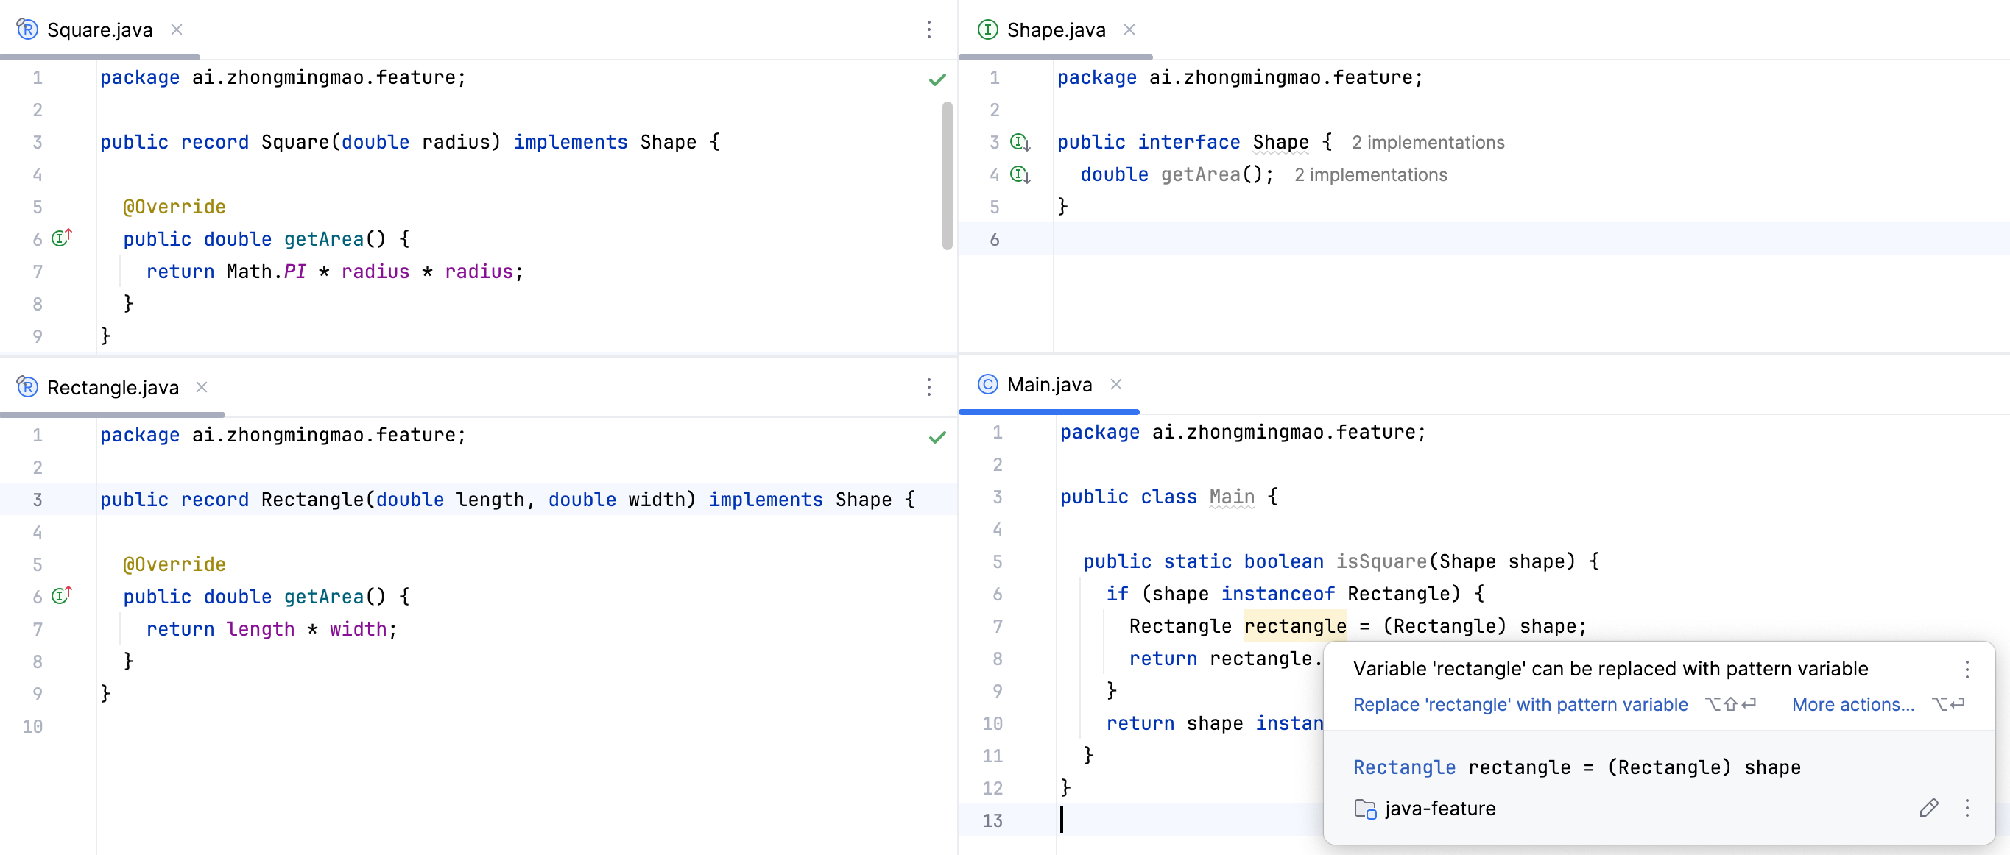Click the Rectangle.java record file icon
Image resolution: width=2010 pixels, height=855 pixels.
point(27,387)
